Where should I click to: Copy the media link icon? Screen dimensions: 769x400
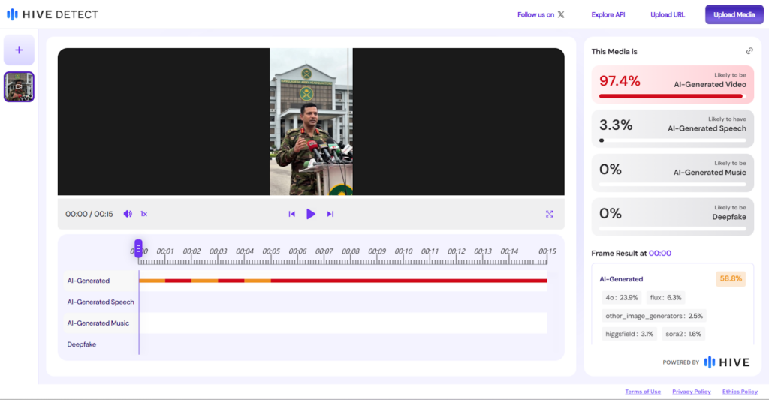[x=749, y=51]
